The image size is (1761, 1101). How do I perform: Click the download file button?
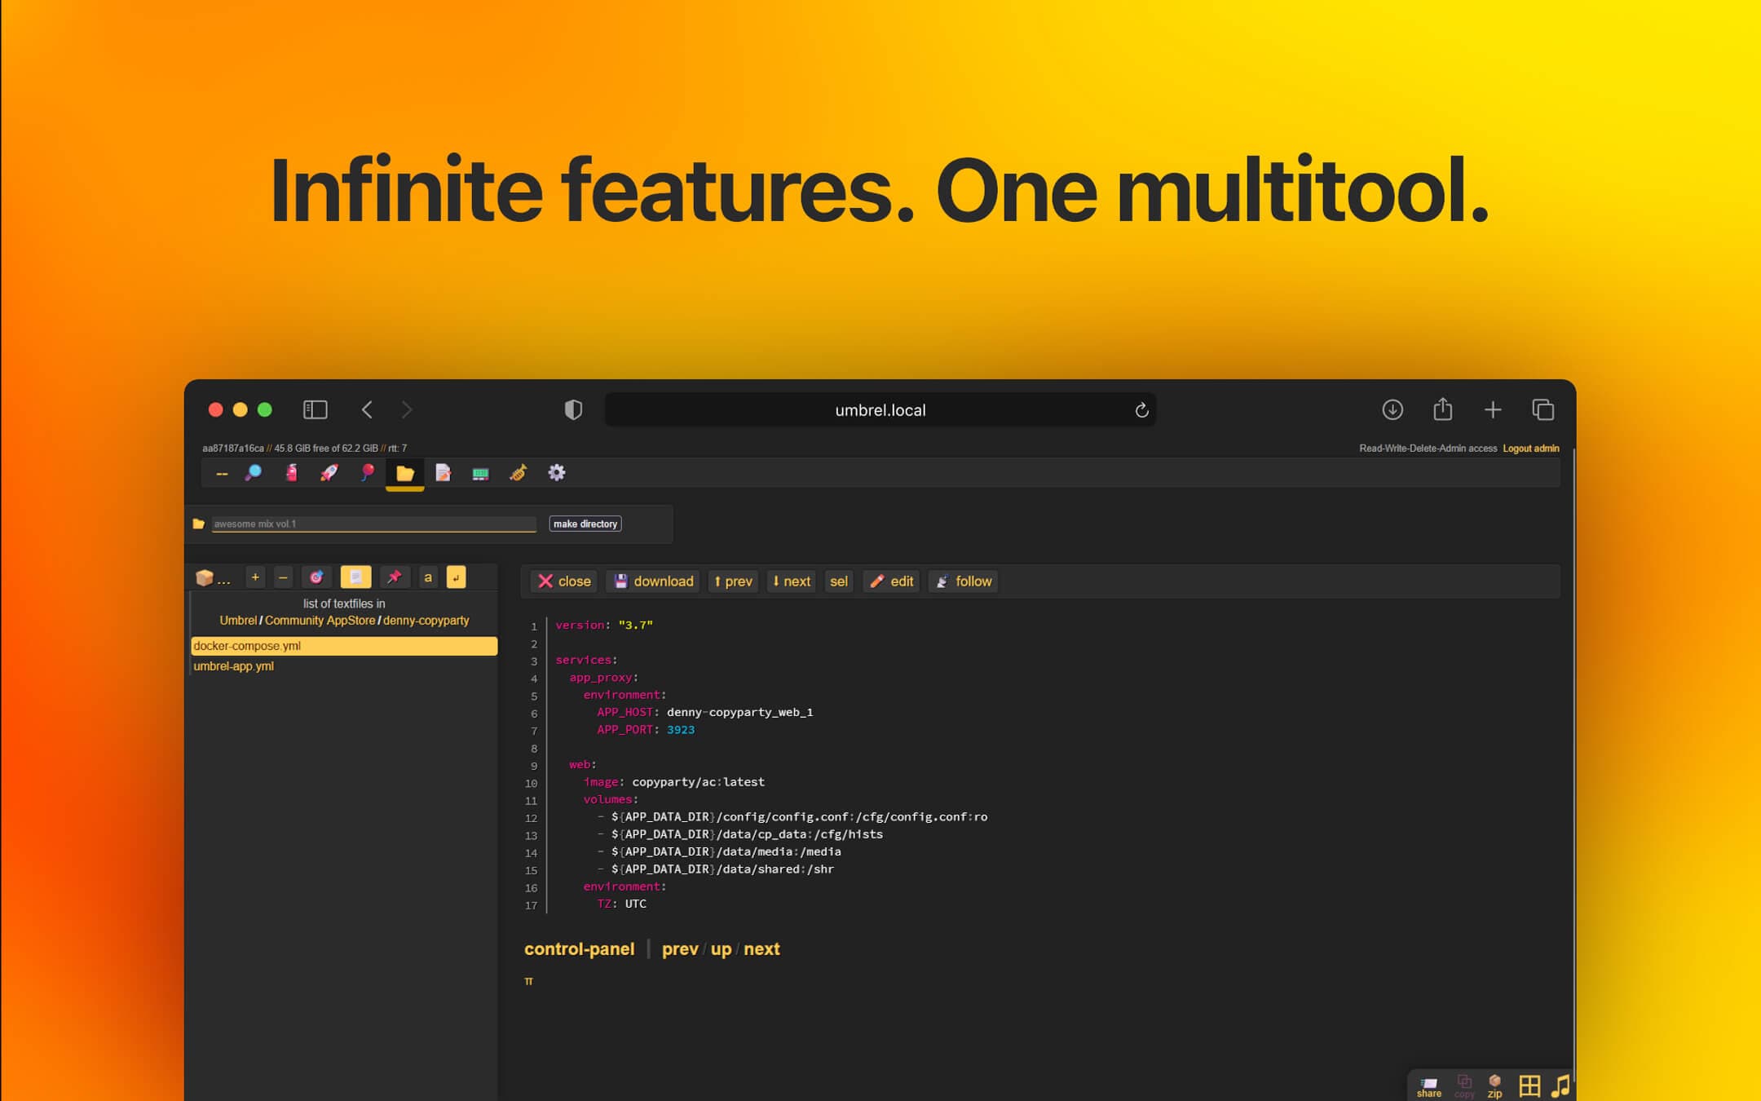click(654, 581)
